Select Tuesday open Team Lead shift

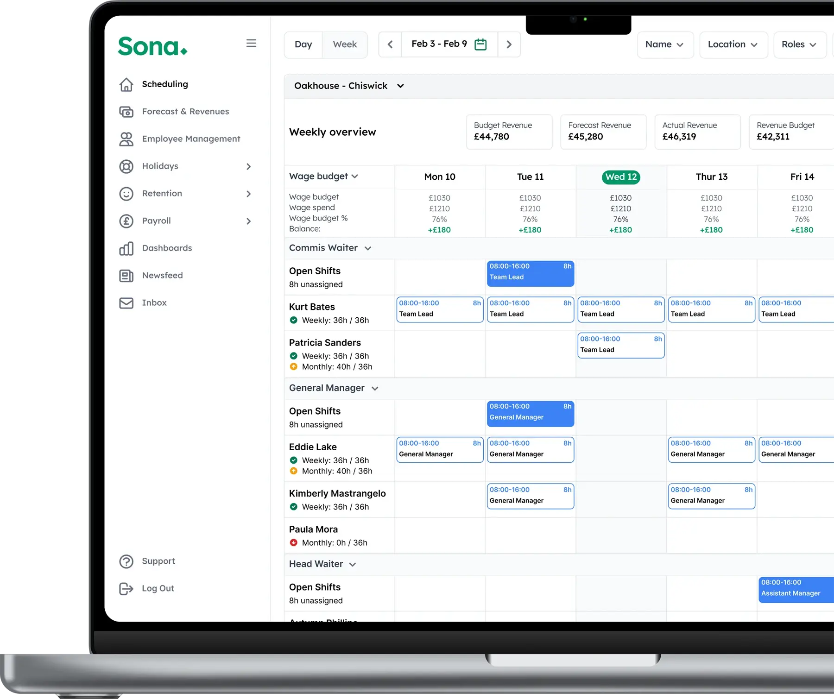(530, 273)
